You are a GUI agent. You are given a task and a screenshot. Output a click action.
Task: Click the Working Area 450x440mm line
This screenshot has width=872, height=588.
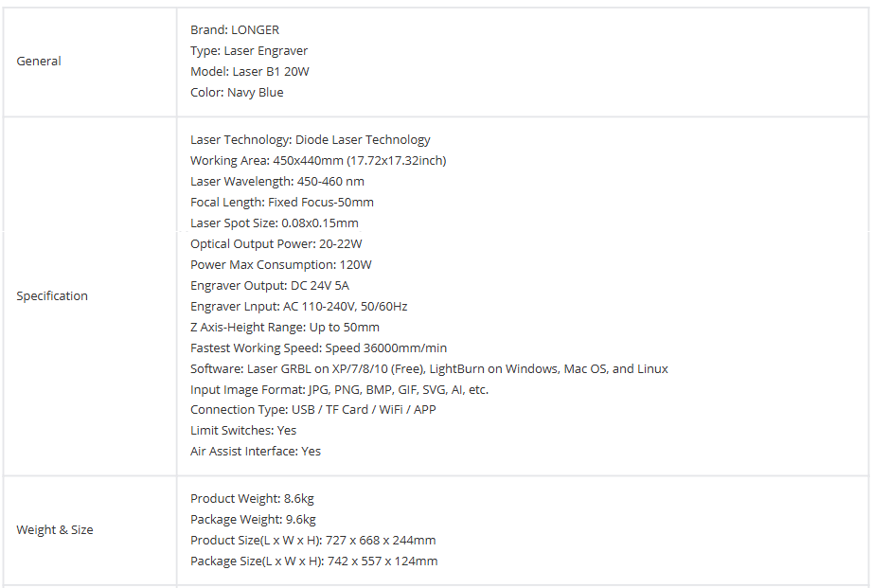tap(318, 161)
